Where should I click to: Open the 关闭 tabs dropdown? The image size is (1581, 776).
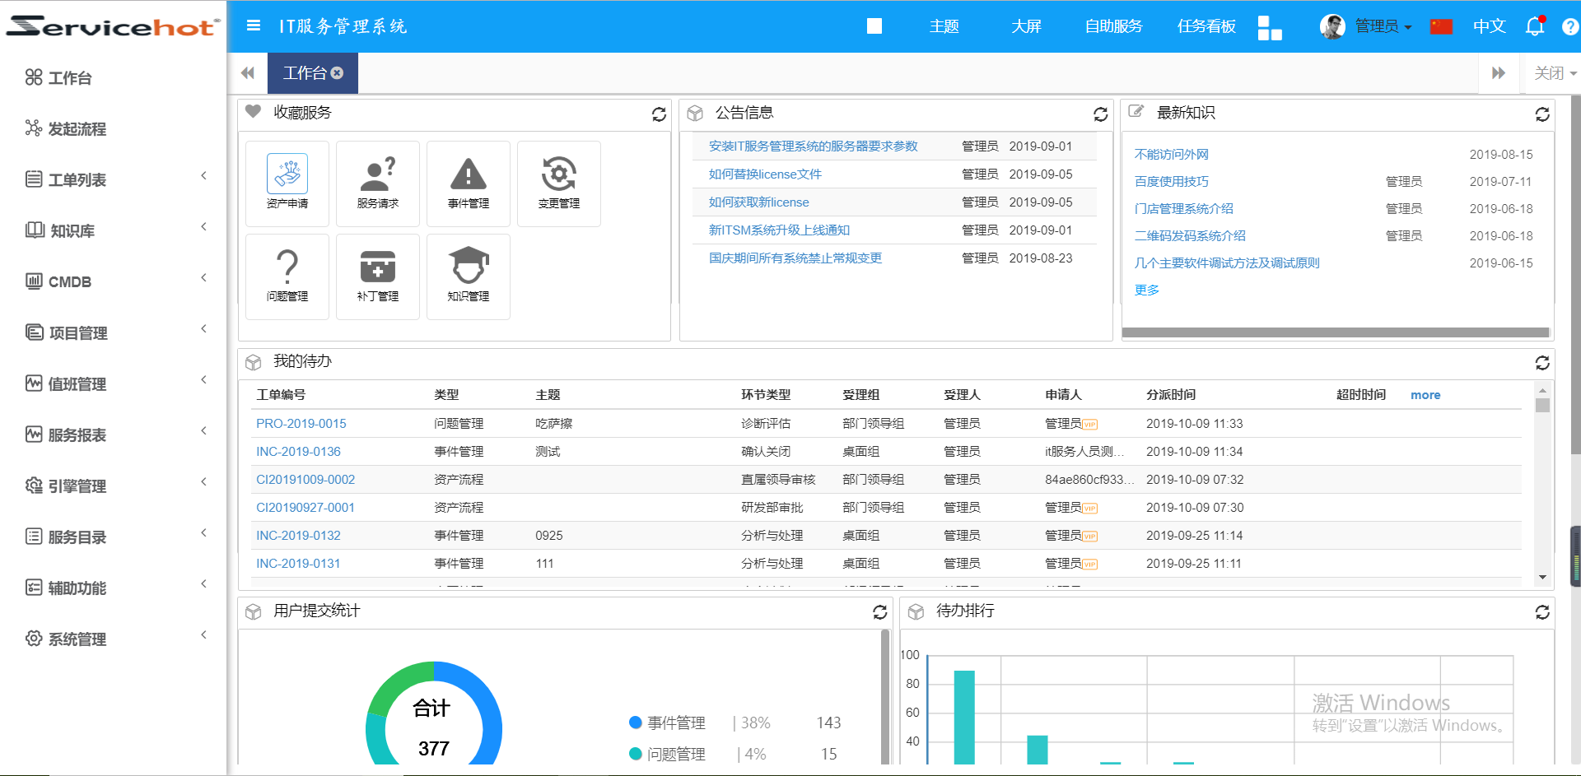[1554, 73]
